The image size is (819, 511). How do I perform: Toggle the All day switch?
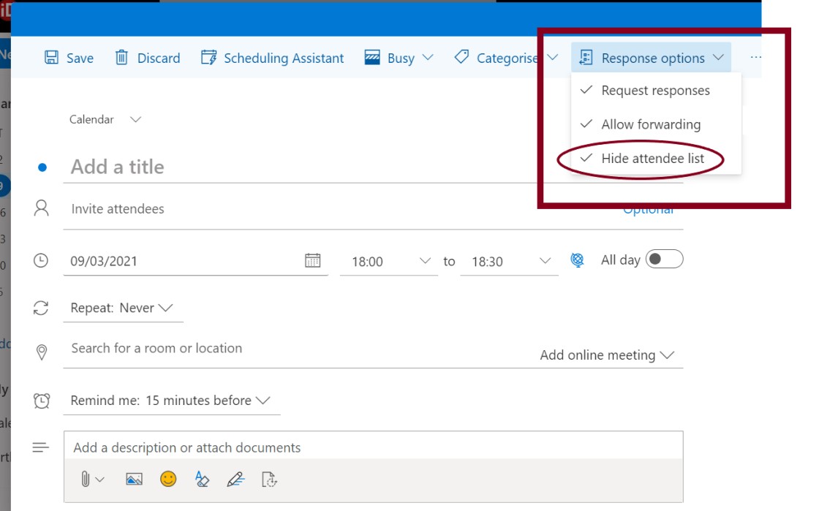click(664, 260)
